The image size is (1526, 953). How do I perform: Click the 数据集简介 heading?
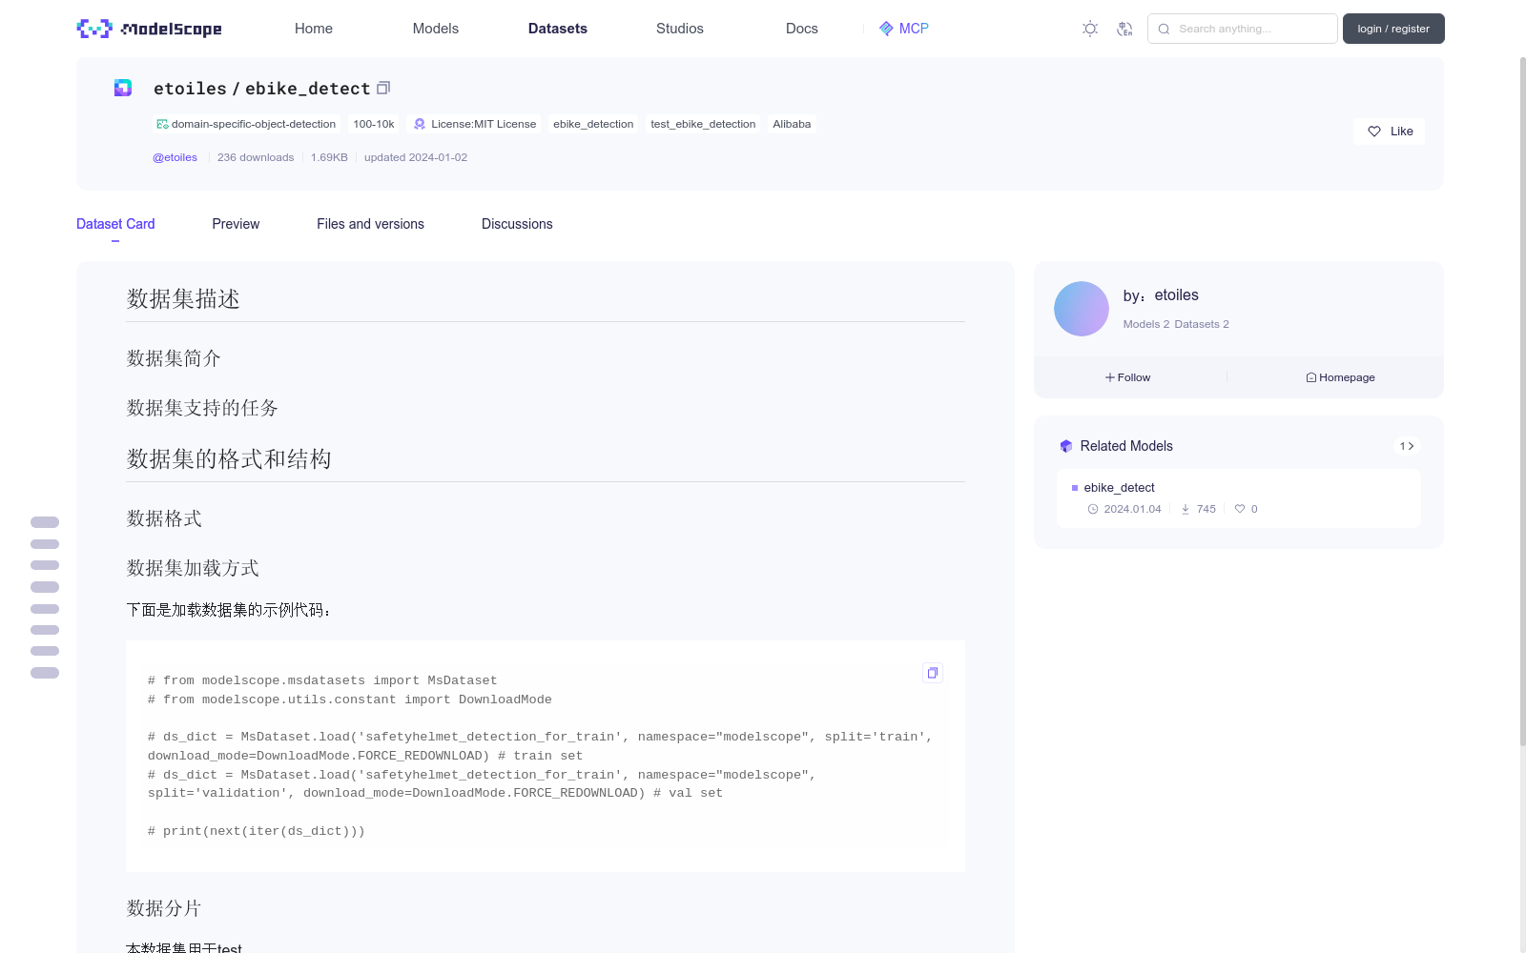tap(174, 358)
